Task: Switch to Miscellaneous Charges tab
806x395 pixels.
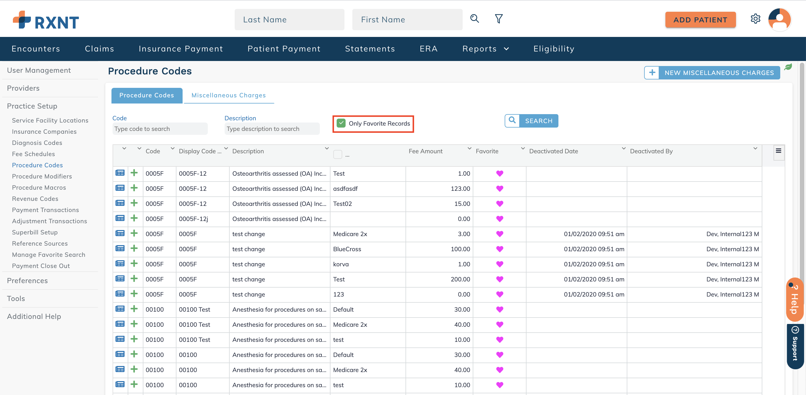Action: (229, 95)
